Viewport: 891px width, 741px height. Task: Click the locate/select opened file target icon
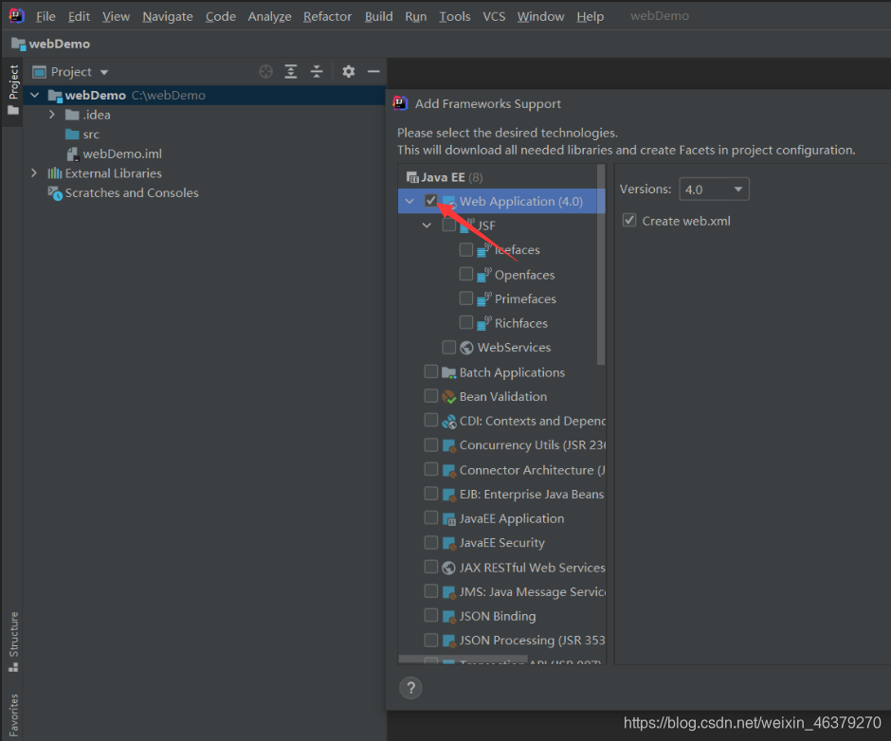[x=265, y=72]
